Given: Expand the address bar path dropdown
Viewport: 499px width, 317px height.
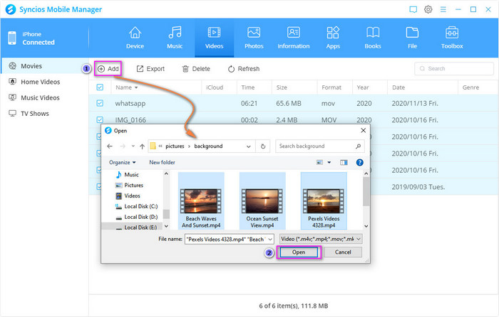Looking at the screenshot, I should coord(248,146).
